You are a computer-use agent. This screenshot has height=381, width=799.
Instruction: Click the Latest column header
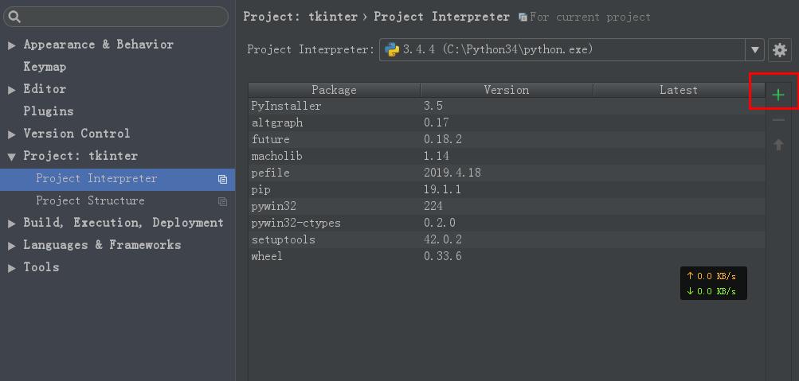pyautogui.click(x=679, y=90)
